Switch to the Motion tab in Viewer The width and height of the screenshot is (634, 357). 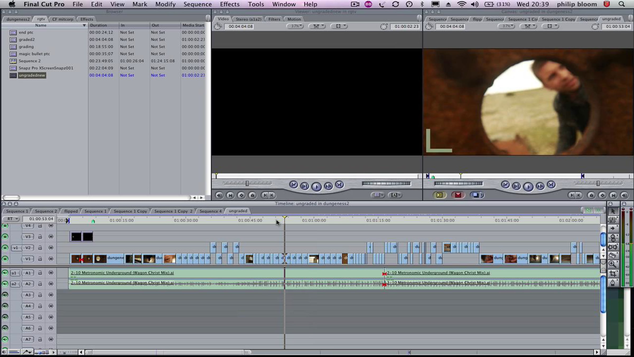coord(294,19)
